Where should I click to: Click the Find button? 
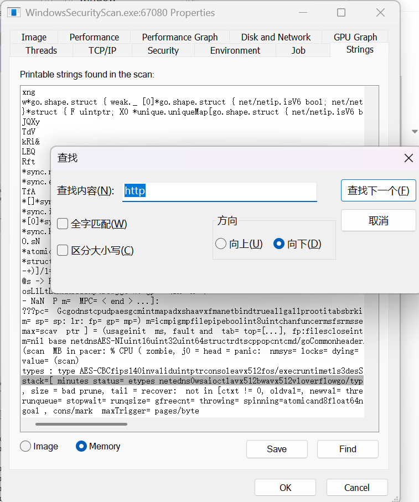pyautogui.click(x=348, y=449)
